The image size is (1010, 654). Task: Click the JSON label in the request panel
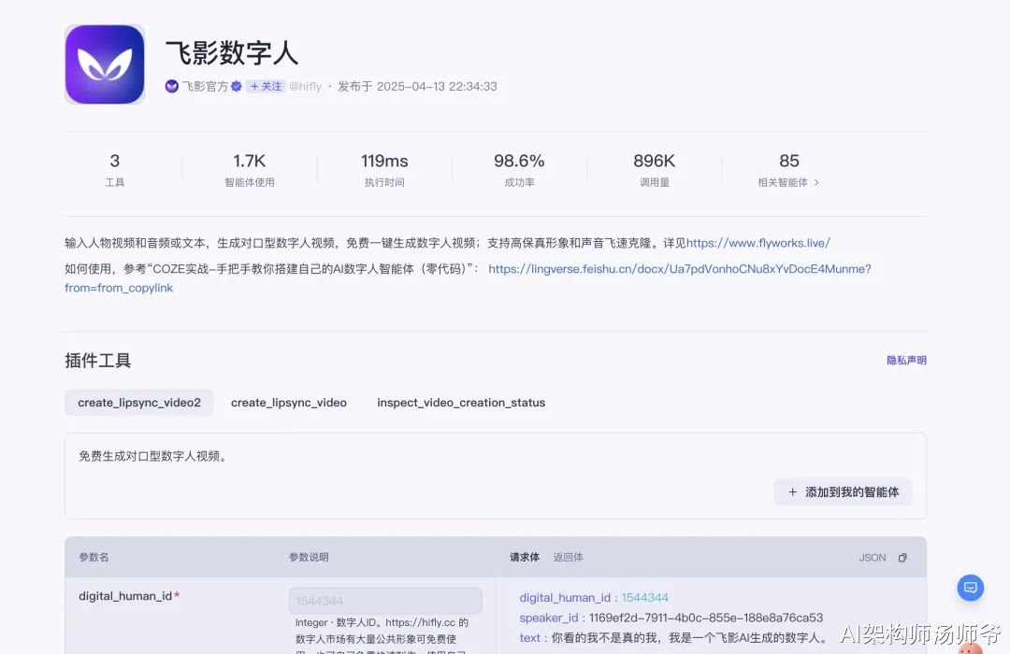872,558
